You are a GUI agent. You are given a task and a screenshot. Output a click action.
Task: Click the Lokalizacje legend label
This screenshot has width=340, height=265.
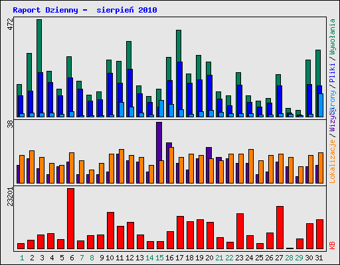click(332, 161)
